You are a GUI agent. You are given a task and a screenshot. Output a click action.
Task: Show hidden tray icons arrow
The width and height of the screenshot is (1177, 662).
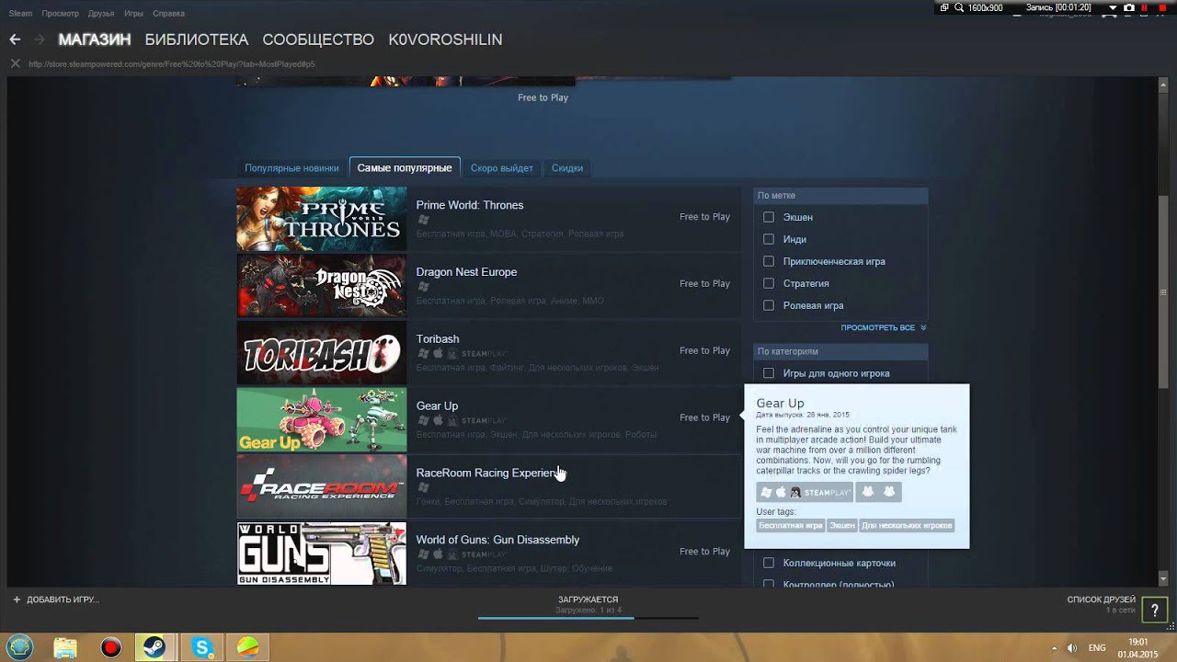(1054, 647)
